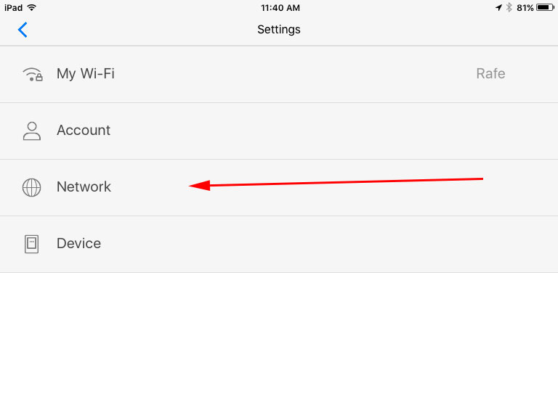Click the person icon beside Account
Screen dimensions: 558x410
(31, 131)
